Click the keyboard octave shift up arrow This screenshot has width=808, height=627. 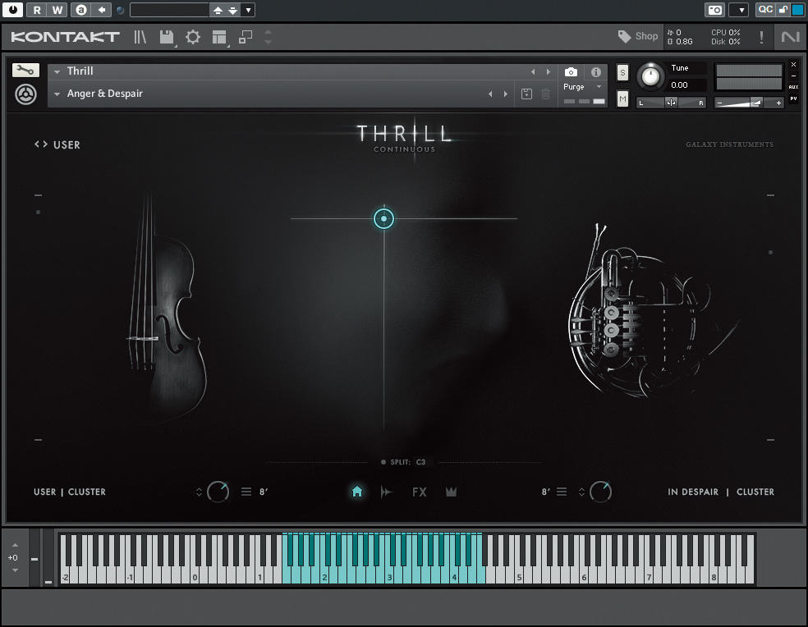[x=15, y=545]
